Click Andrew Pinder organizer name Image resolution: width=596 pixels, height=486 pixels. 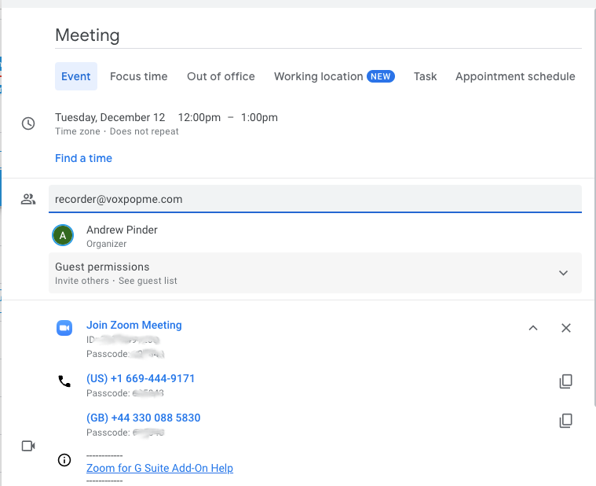pyautogui.click(x=122, y=230)
